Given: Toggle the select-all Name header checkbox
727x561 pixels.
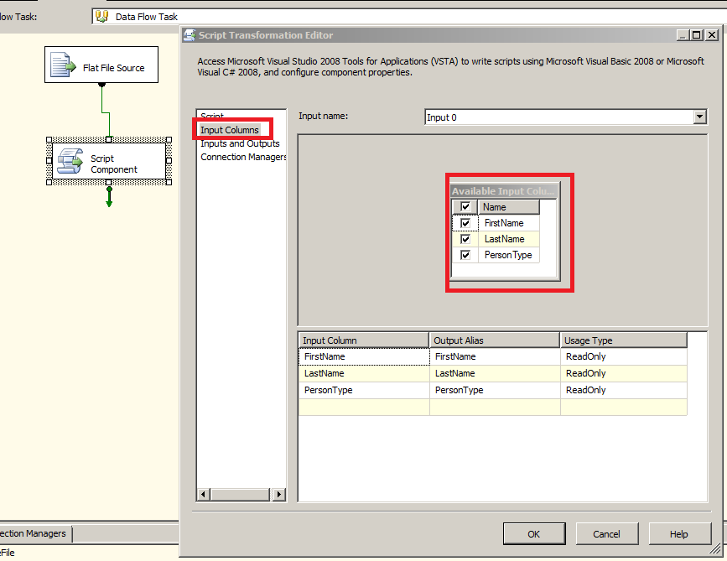Looking at the screenshot, I should pos(466,206).
